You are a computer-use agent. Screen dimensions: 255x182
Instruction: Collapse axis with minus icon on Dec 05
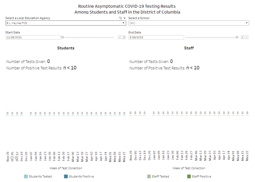[x=12, y=158]
